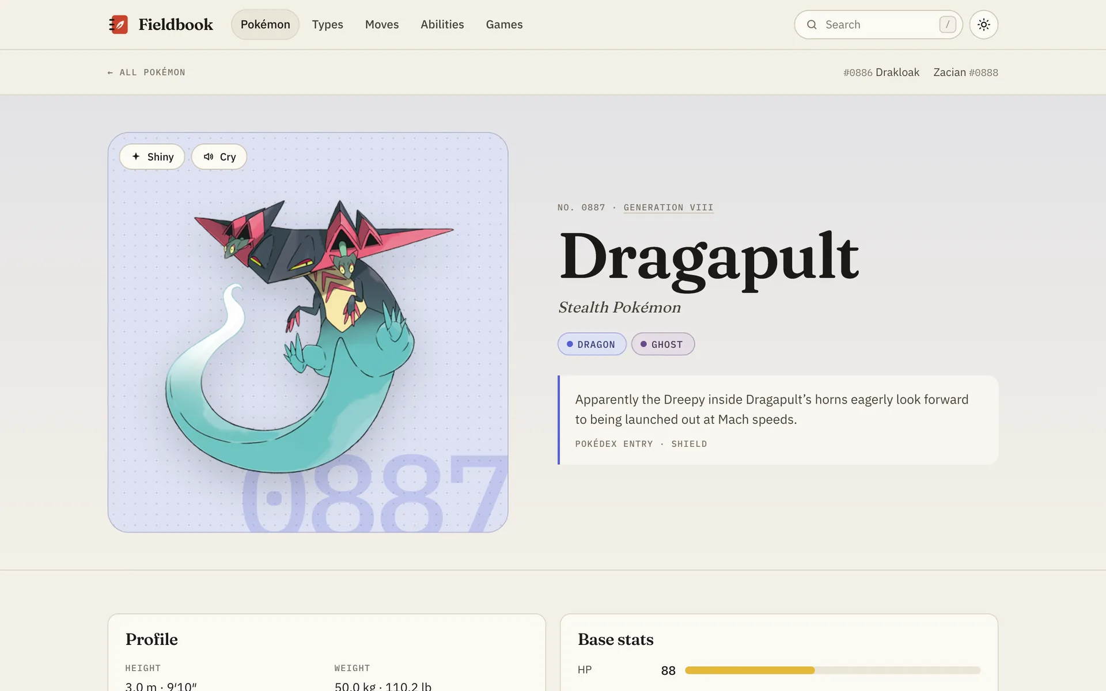Image resolution: width=1106 pixels, height=691 pixels.
Task: Go to the Moves section
Action: coord(382,24)
